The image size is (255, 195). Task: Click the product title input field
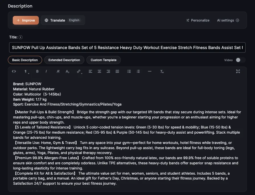click(127, 48)
